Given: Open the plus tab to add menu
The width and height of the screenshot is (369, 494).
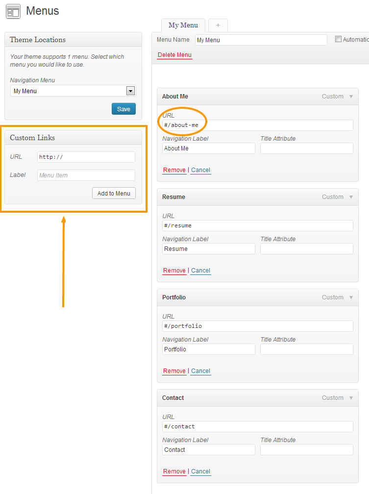Looking at the screenshot, I should 218,25.
